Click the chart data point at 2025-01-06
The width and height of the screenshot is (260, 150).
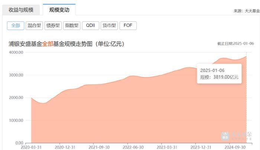[x=246, y=56]
